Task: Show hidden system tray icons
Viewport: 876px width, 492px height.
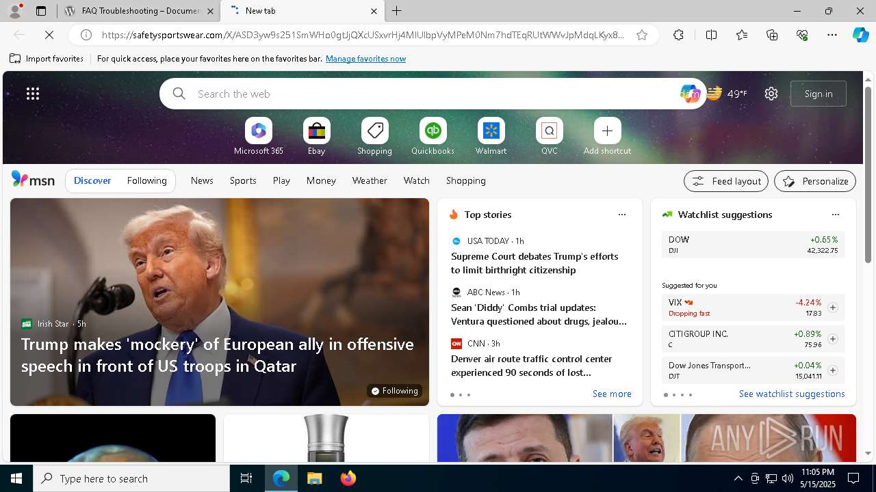Action: (x=738, y=478)
